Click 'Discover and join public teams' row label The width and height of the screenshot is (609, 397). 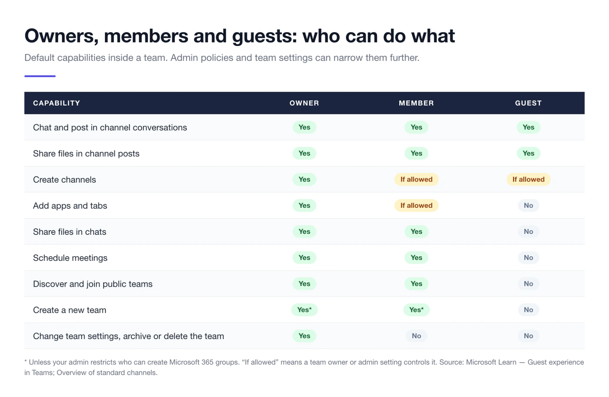93,284
